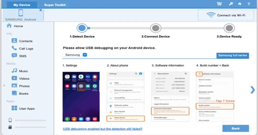The height and width of the screenshot is (135, 258).
Task: Open the About phone step thumbnail
Action: click(125, 97)
